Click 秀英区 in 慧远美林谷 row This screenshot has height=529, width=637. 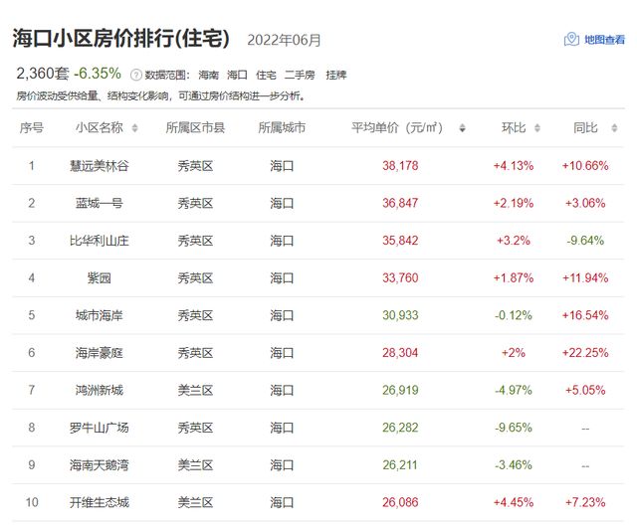(x=195, y=166)
